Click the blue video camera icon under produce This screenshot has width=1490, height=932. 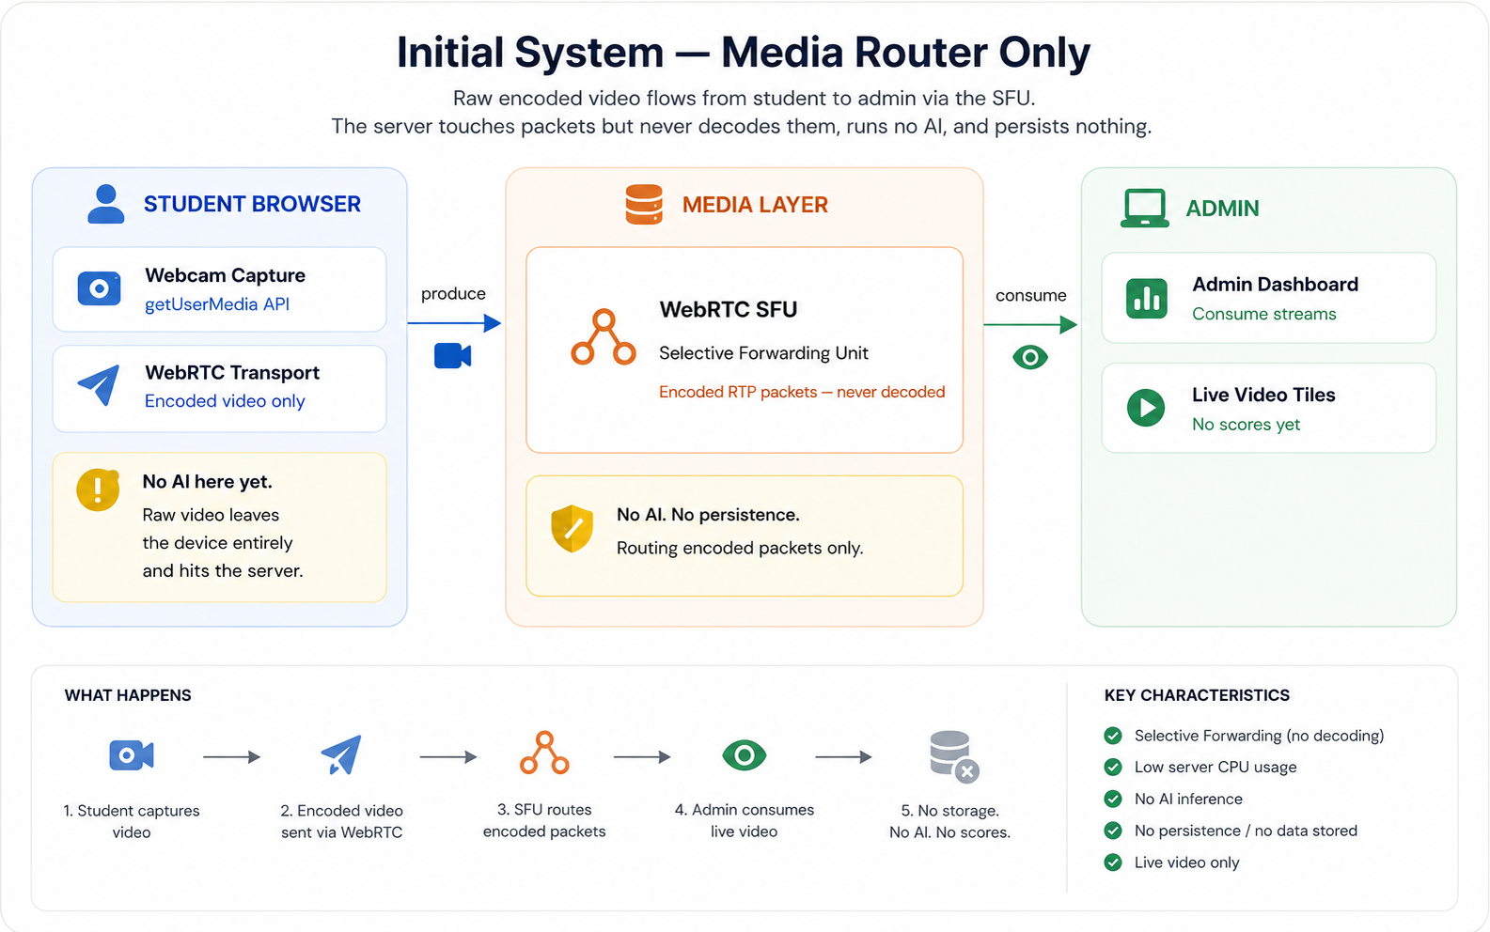point(452,355)
